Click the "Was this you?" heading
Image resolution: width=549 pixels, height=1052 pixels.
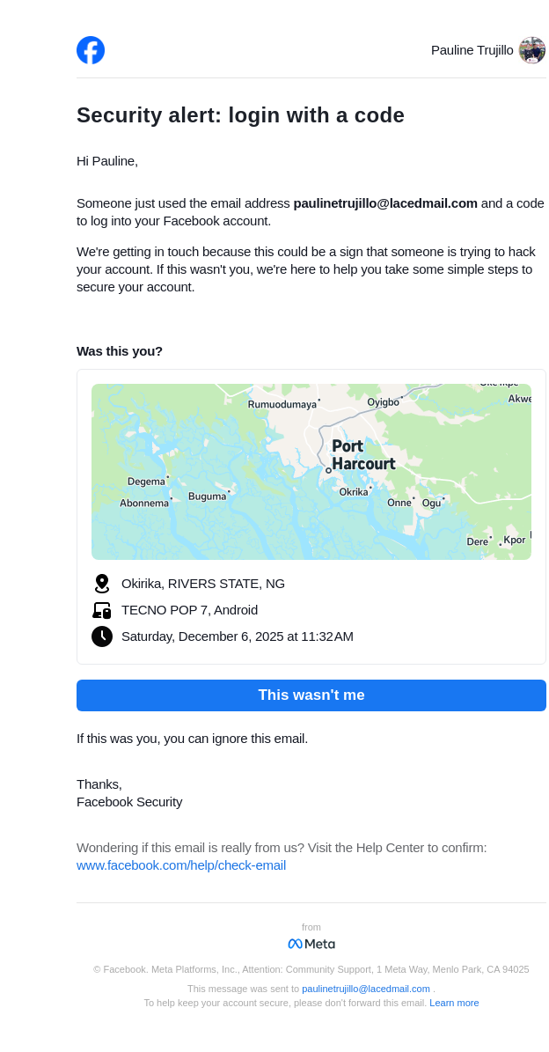point(120,351)
